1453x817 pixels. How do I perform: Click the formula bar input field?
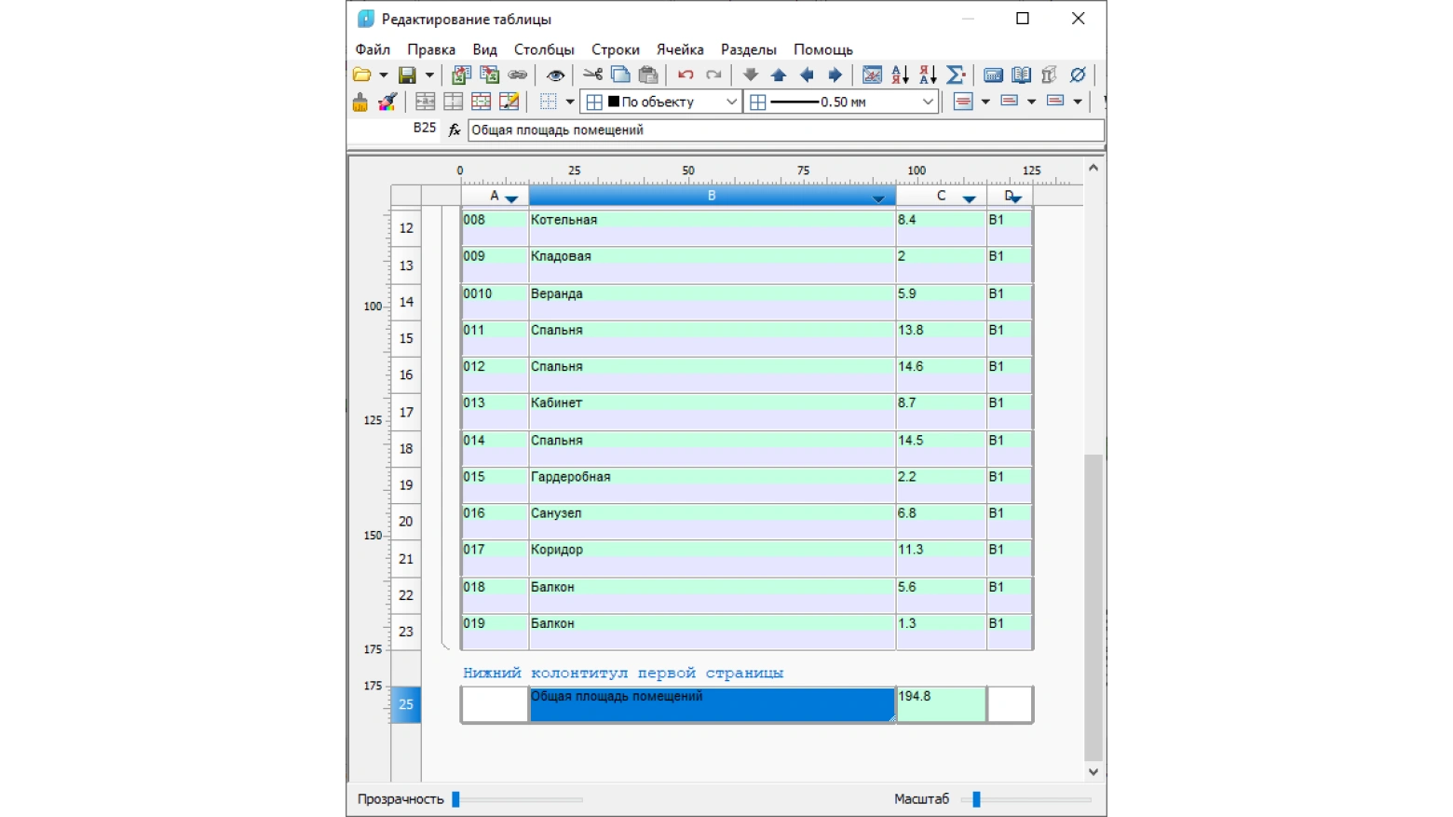pyautogui.click(x=785, y=129)
